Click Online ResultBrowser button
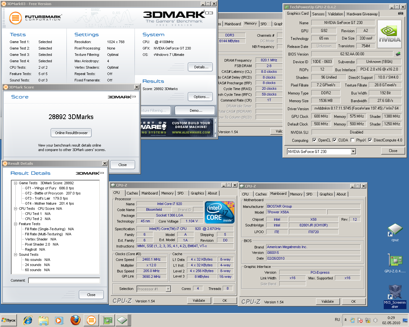The image size is (409, 327). tap(71, 133)
